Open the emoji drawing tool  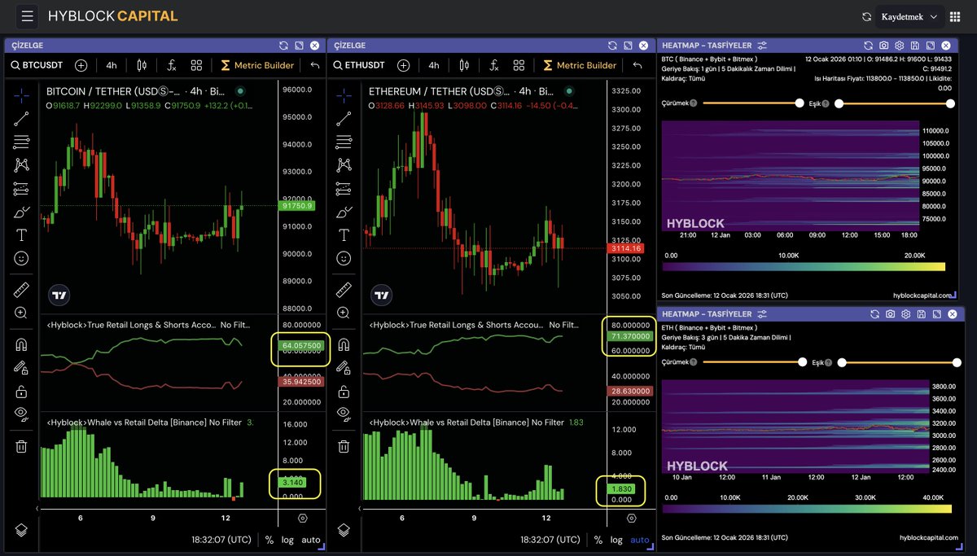[21, 258]
